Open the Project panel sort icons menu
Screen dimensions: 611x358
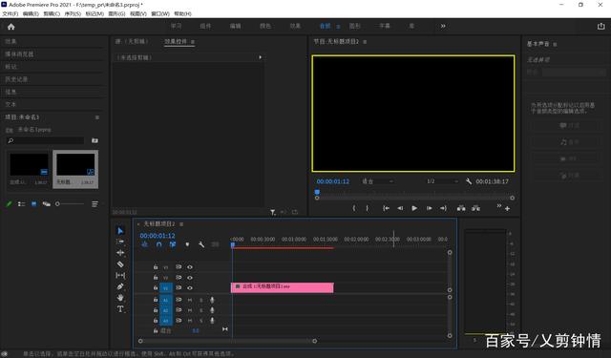[95, 203]
